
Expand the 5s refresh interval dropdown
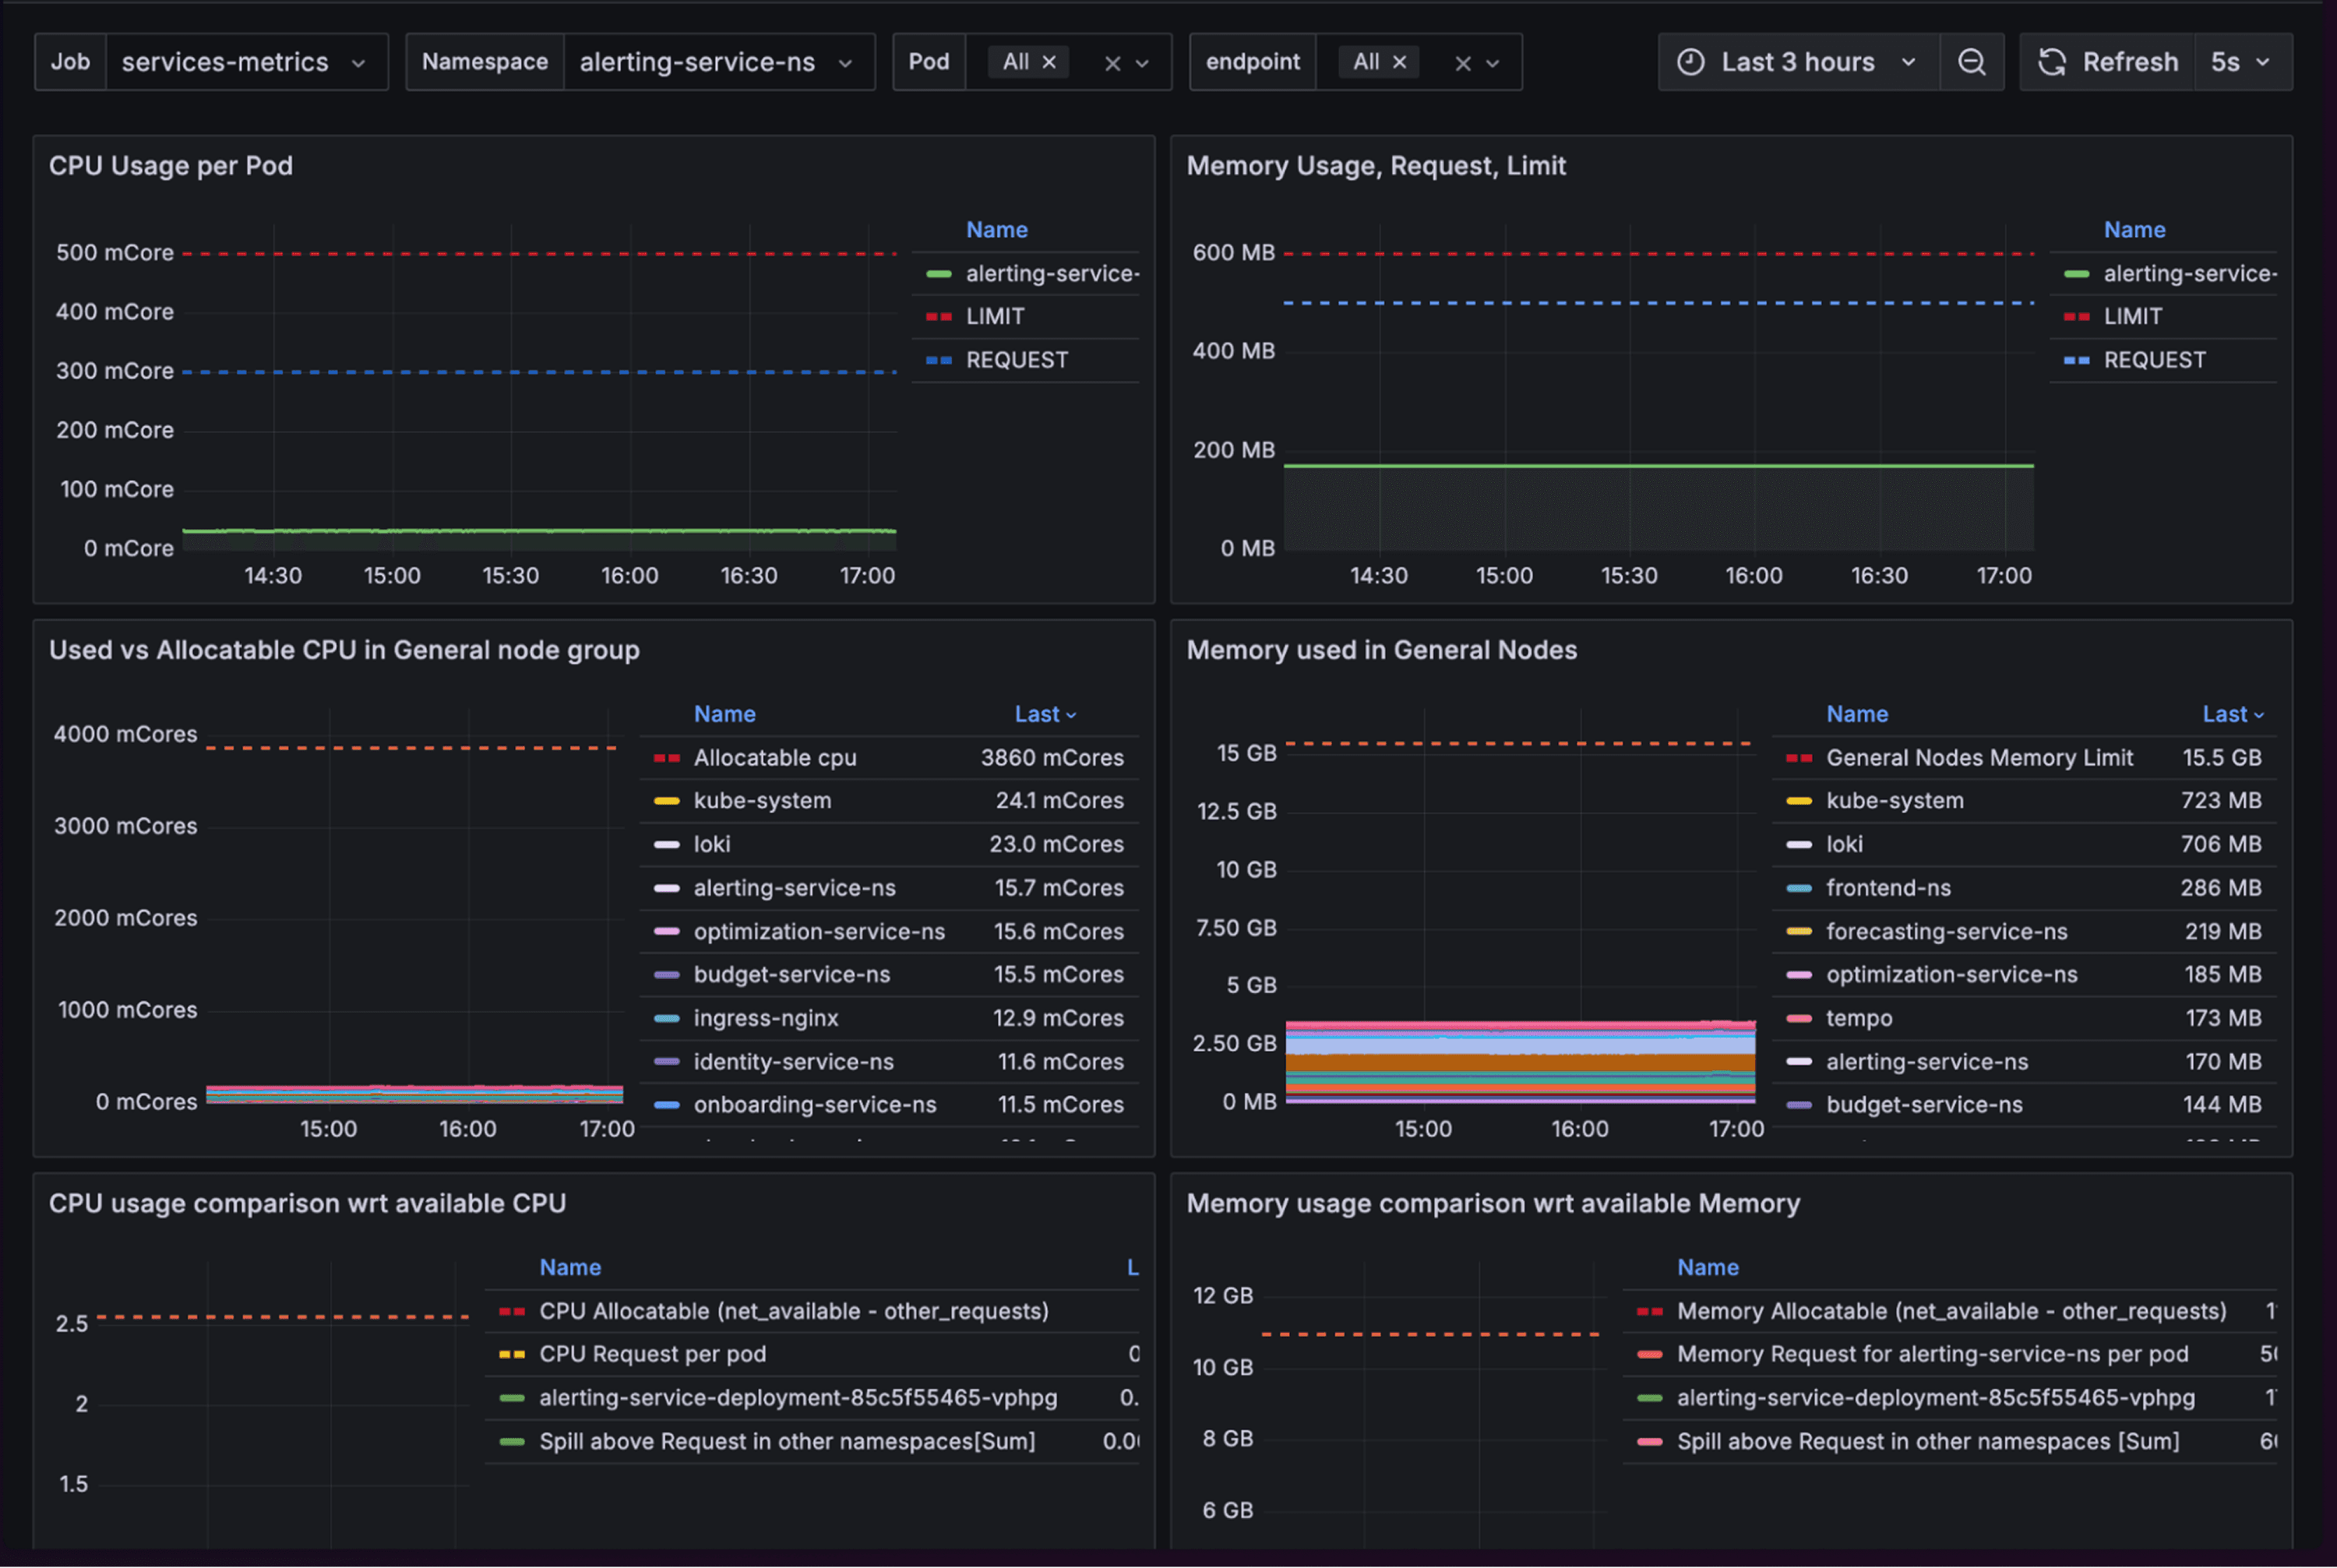pyautogui.click(x=2240, y=62)
